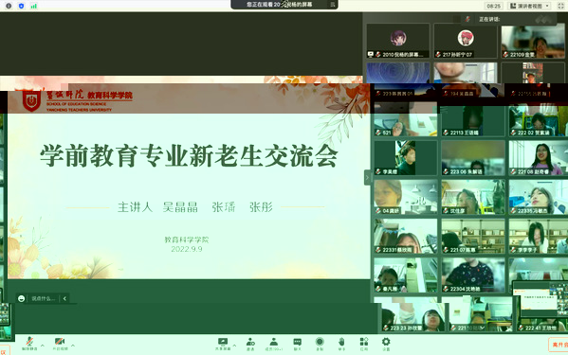
Task: Open the chat icon in toolbar
Action: 298,344
